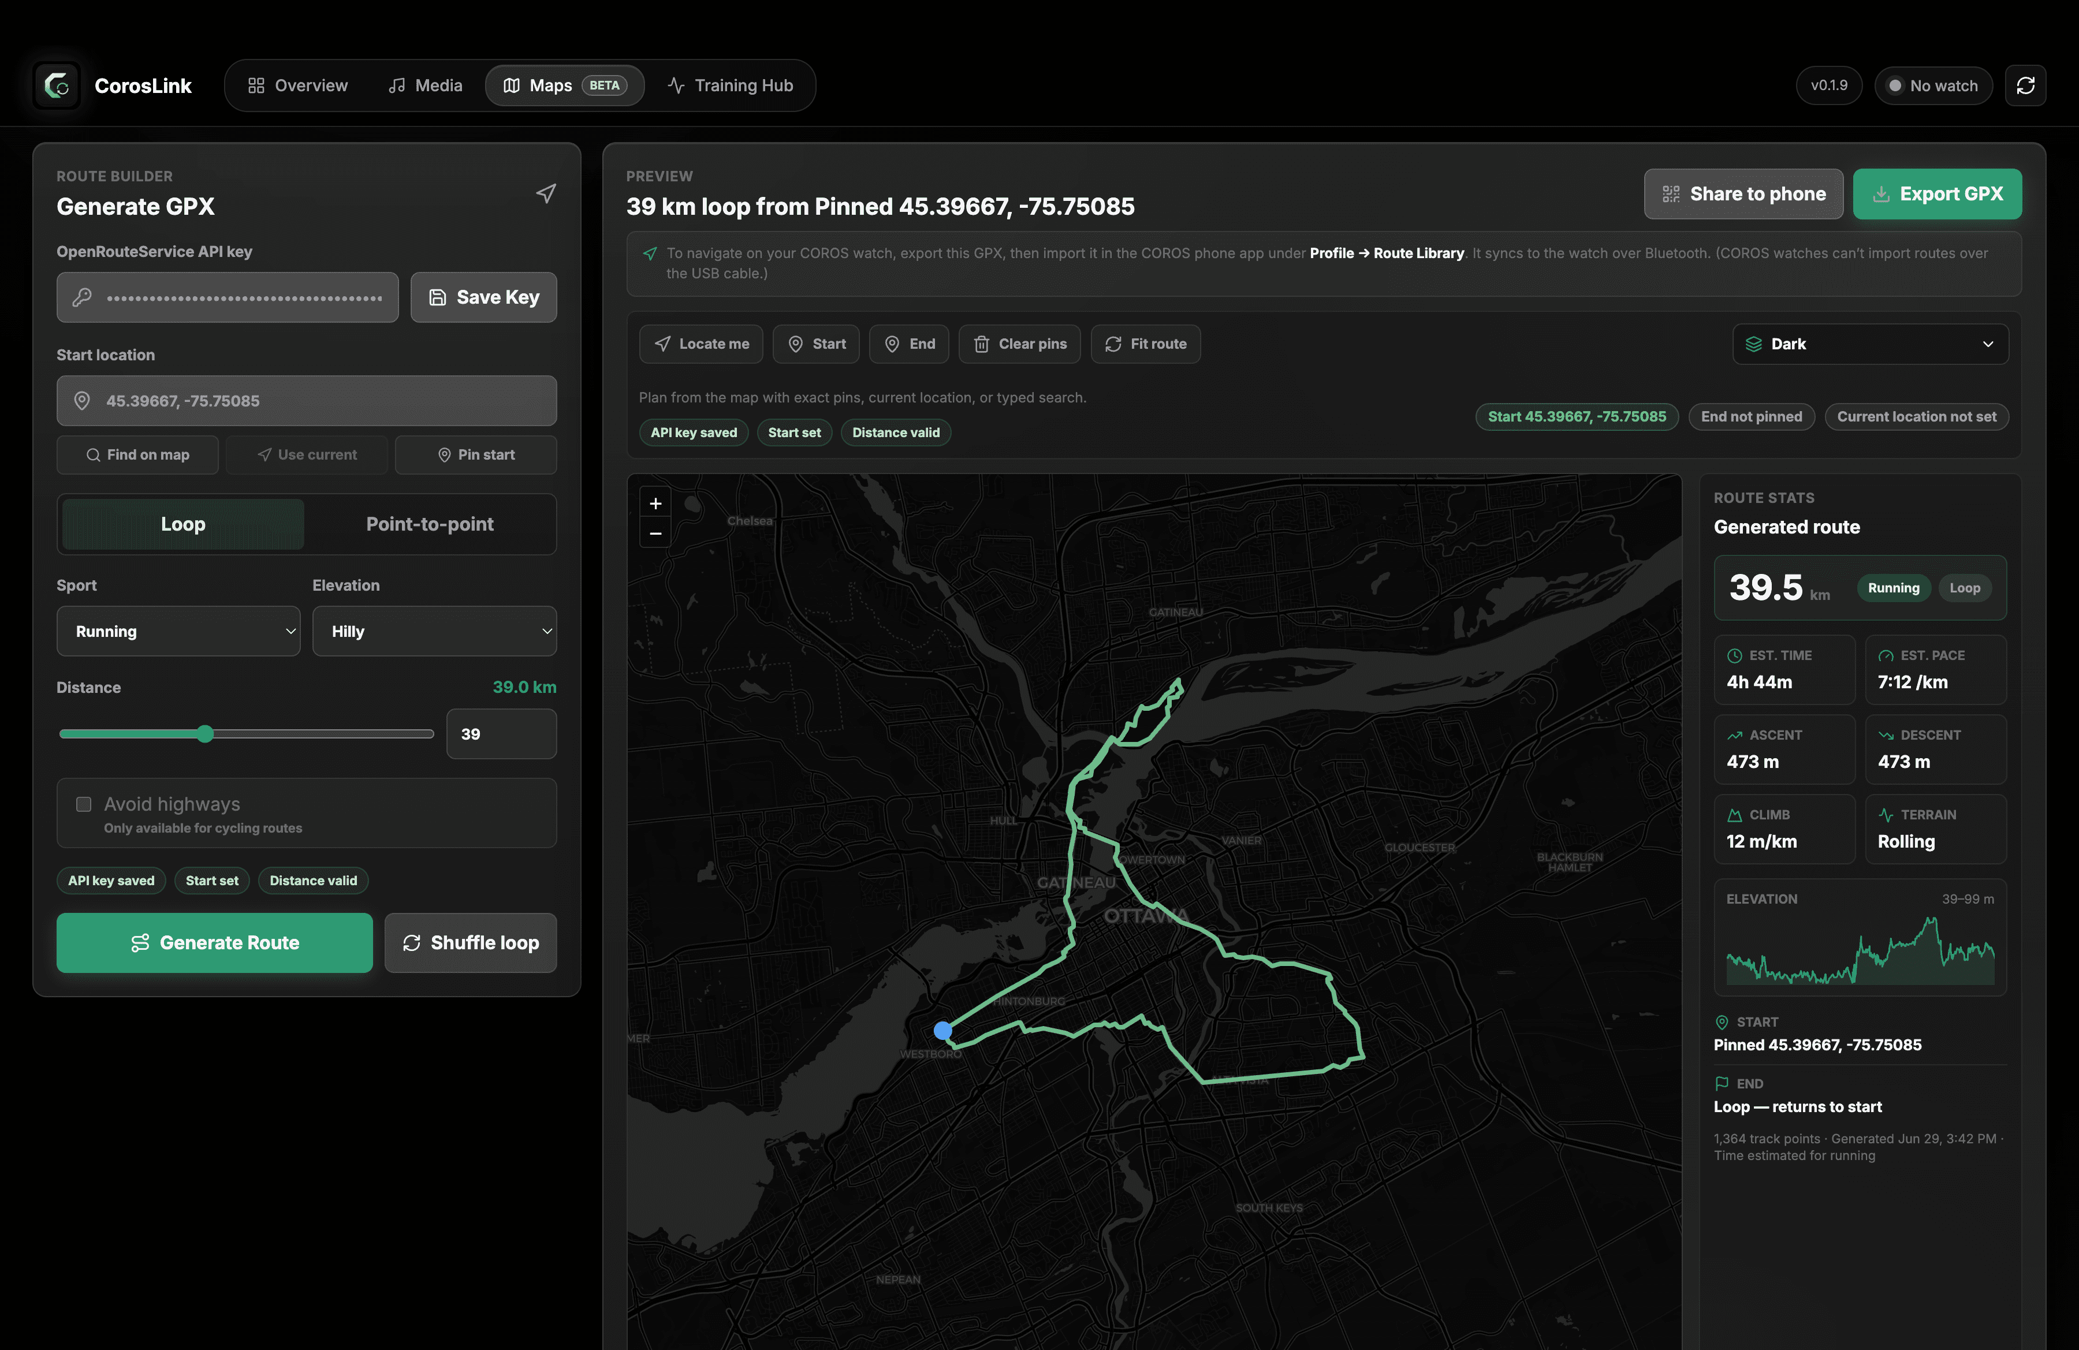Image resolution: width=2079 pixels, height=1350 pixels.
Task: Click the API key saved chip in the preview panel
Action: (694, 432)
